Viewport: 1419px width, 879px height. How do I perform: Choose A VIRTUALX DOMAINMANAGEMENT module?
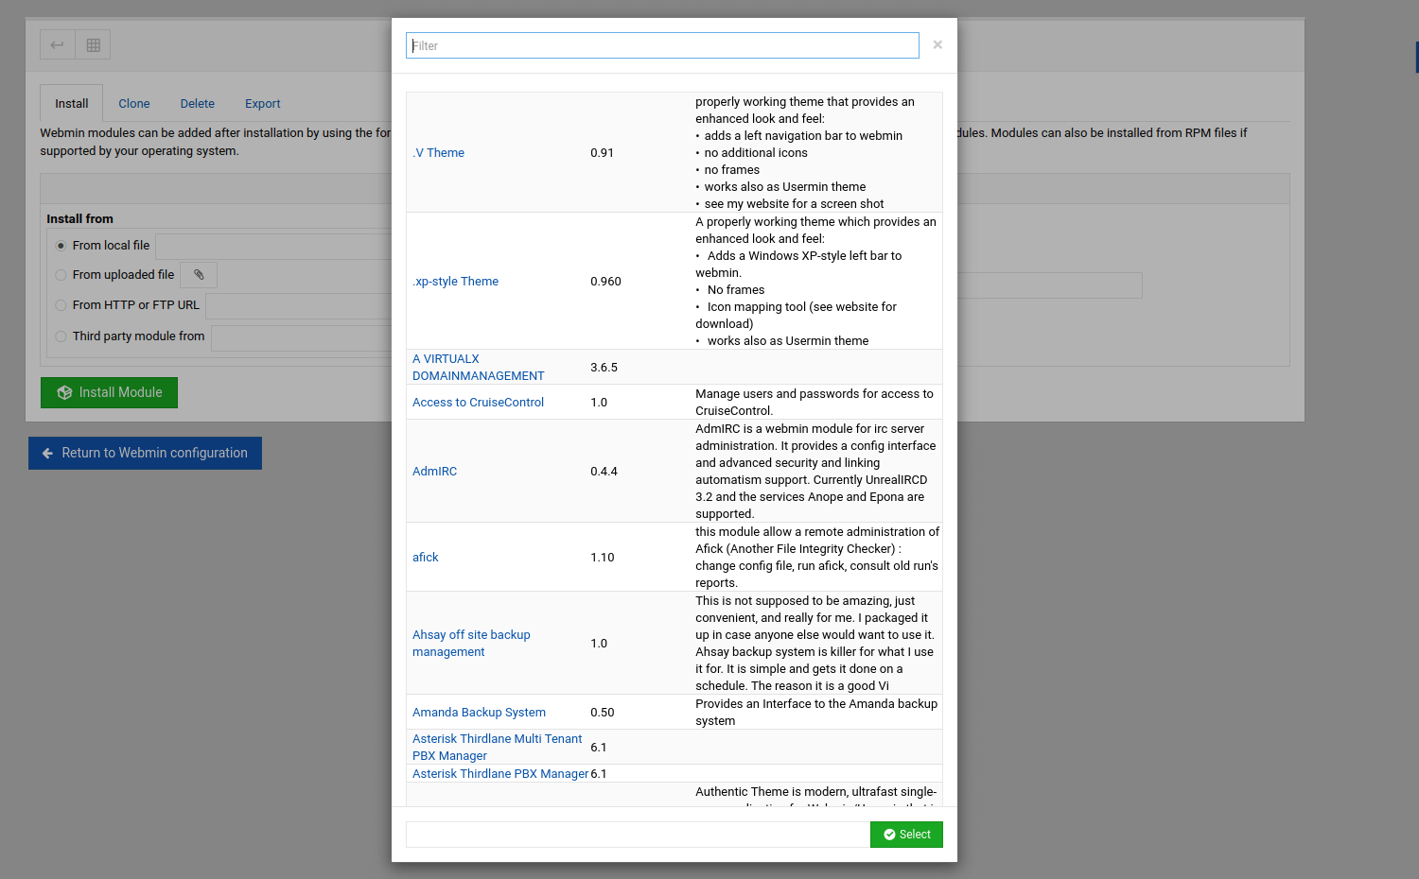tap(479, 368)
